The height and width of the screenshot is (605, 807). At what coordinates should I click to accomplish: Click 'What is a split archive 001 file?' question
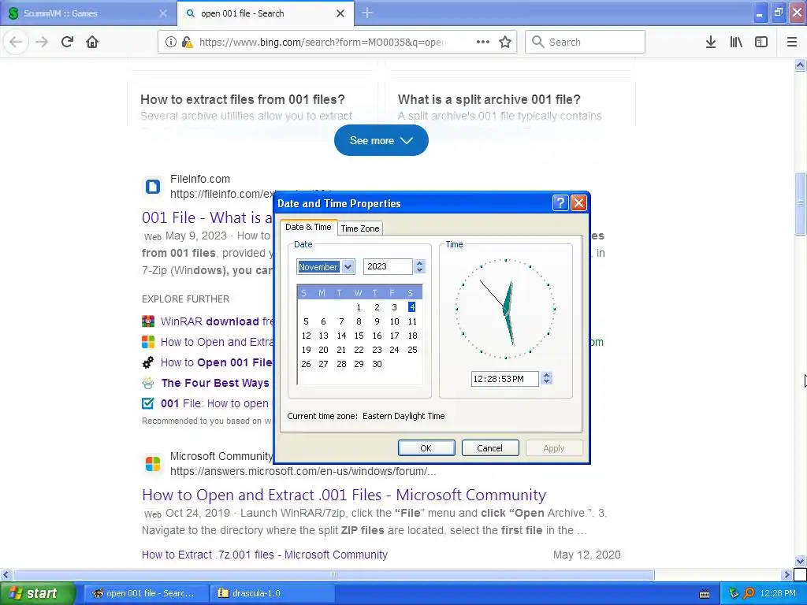coord(489,99)
